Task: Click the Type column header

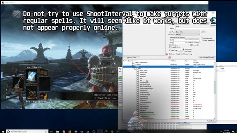Action: click(187, 61)
